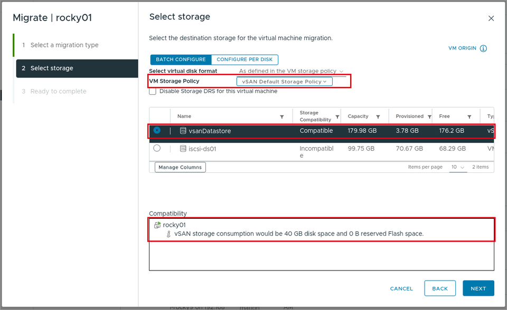
Task: Click the VM Origin info icon
Action: (483, 49)
